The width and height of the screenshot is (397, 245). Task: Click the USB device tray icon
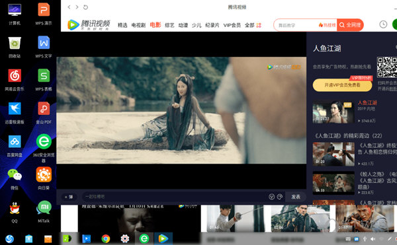(x=365, y=239)
